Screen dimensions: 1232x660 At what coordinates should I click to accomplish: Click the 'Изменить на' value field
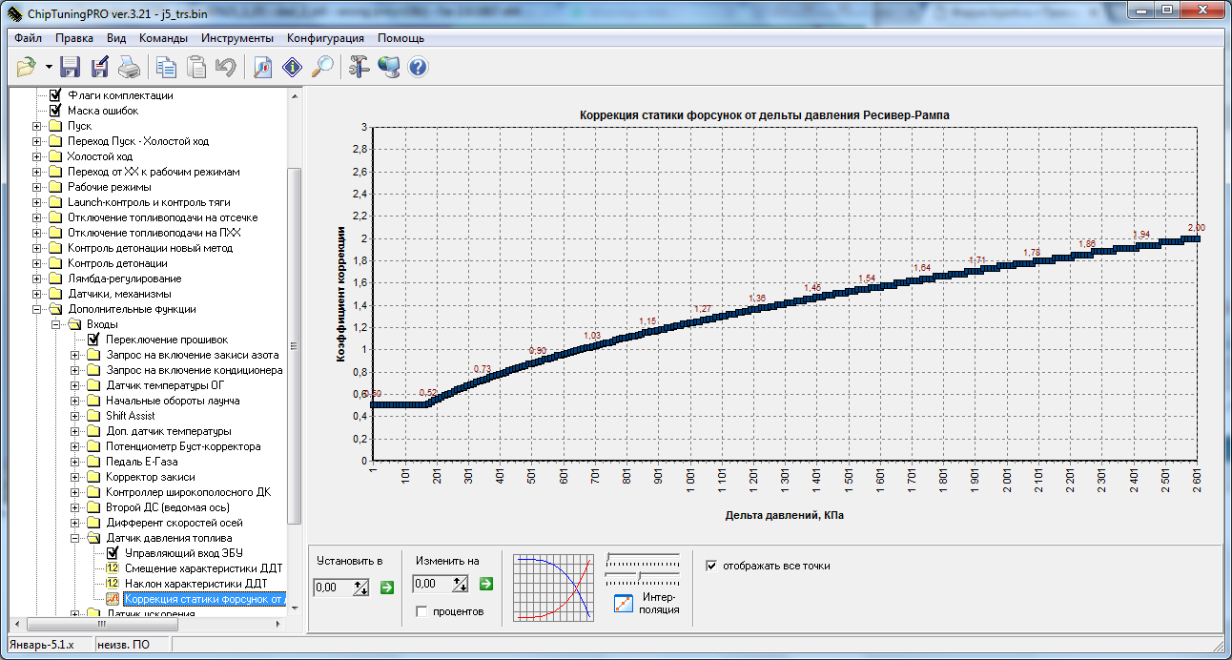pos(432,584)
